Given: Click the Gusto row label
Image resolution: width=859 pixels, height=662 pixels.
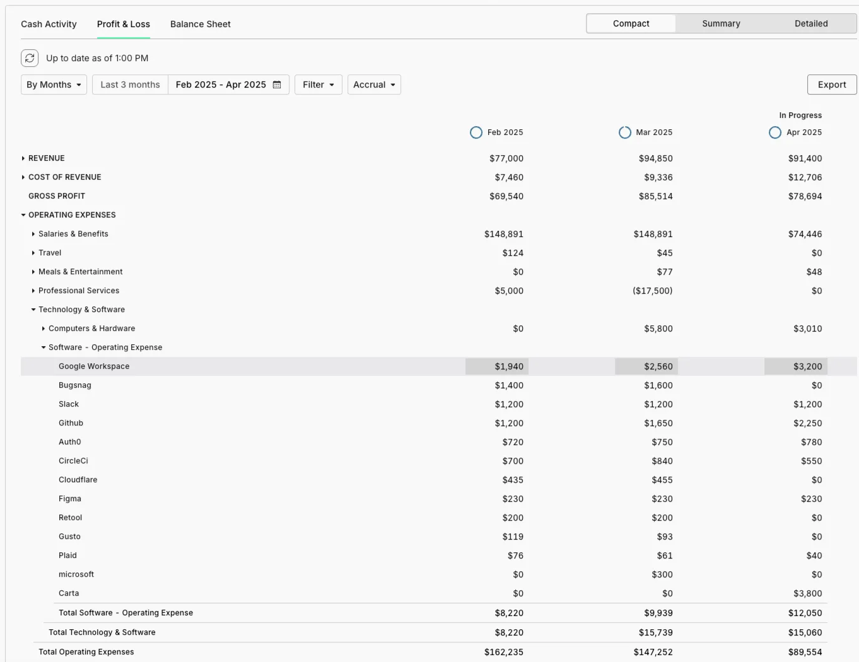Looking at the screenshot, I should [69, 537].
